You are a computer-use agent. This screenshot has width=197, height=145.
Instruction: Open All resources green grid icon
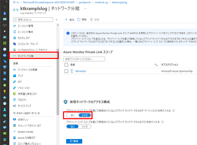[x=5, y=43]
